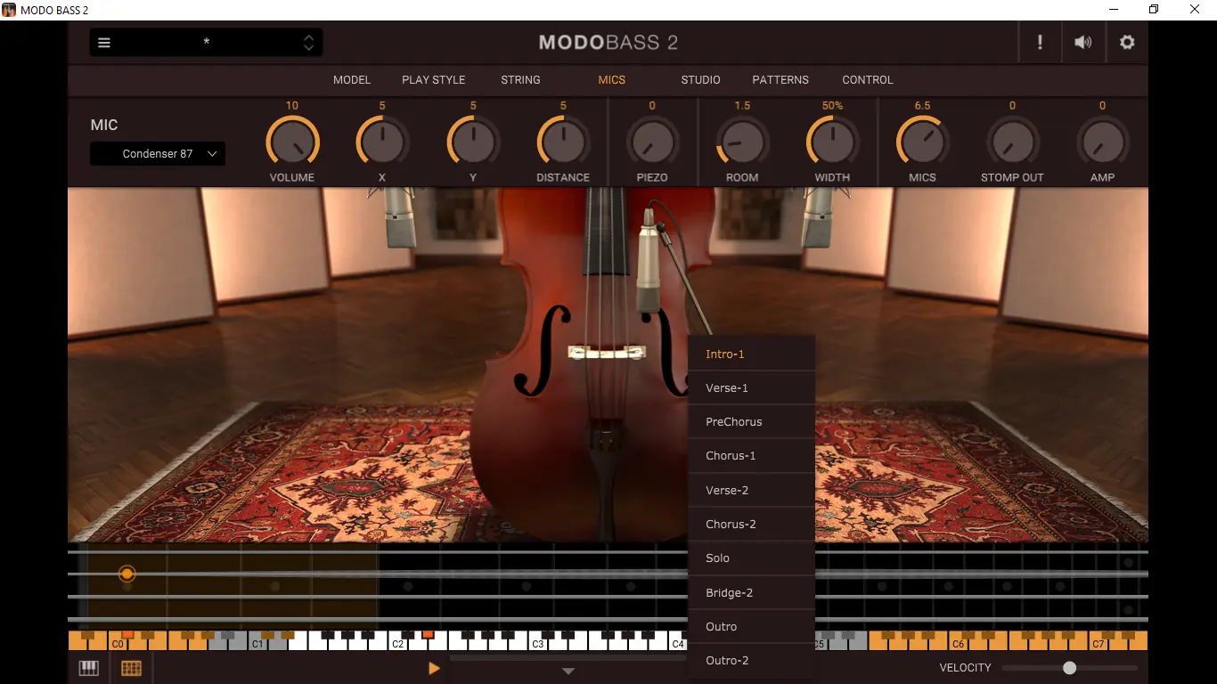Switch to the STRING tab
The height and width of the screenshot is (684, 1217).
pos(520,80)
